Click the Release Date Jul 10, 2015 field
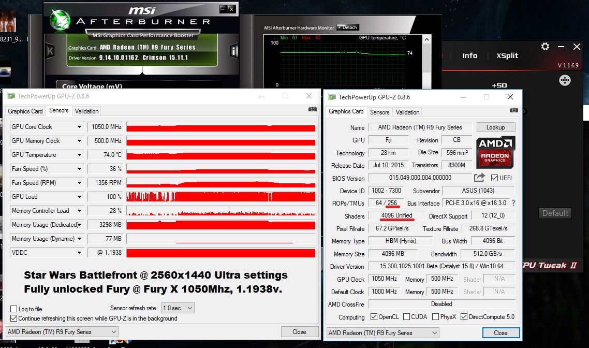This screenshot has width=589, height=348. click(x=388, y=165)
